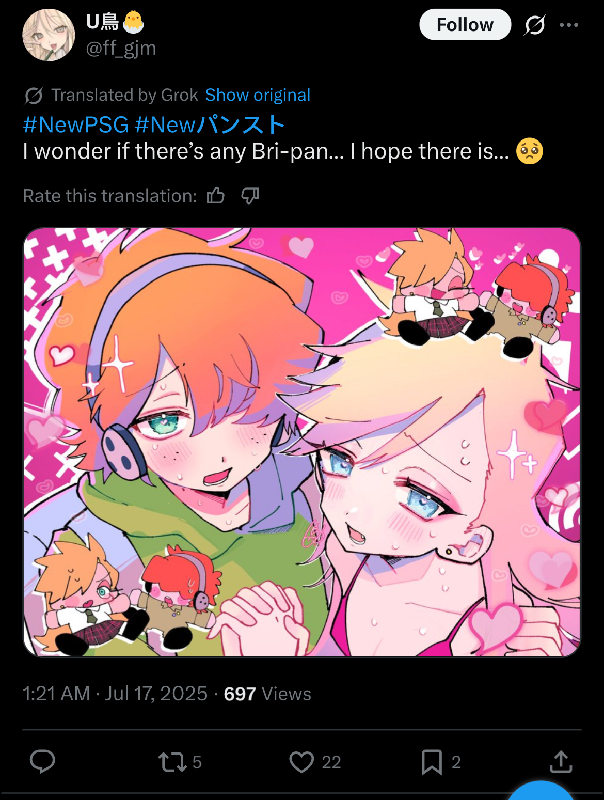This screenshot has width=604, height=800.
Task: Show original untranslated post text
Action: tap(258, 95)
